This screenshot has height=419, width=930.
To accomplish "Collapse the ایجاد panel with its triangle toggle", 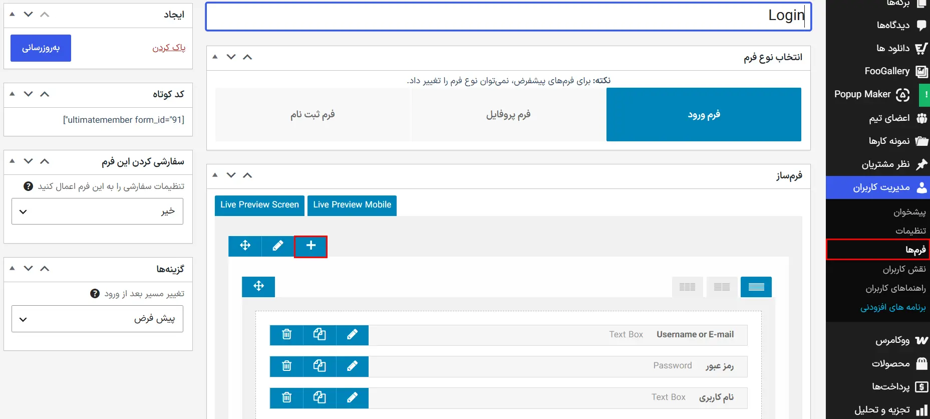I will click(x=13, y=15).
